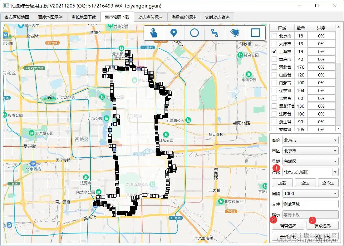Image resolution: width=344 pixels, height=246 pixels.
Task: Click the 全选 button
Action: coord(305,183)
